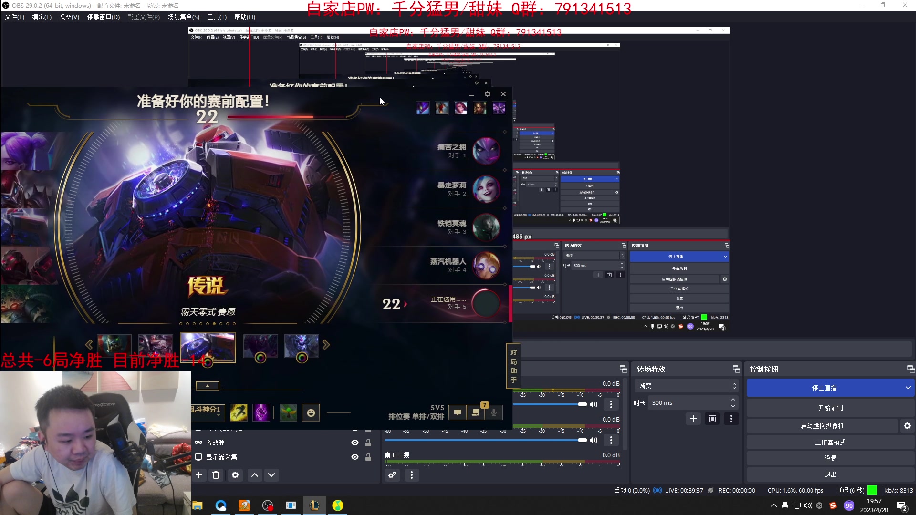The image size is (916, 515).
Task: Open the ward skin picker
Action: point(288,412)
